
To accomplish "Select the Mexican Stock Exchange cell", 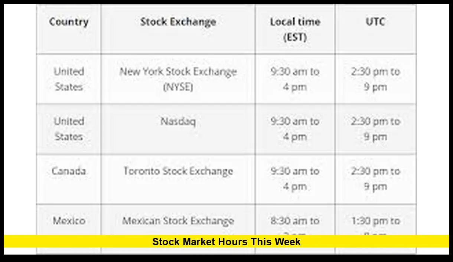I will [x=178, y=221].
